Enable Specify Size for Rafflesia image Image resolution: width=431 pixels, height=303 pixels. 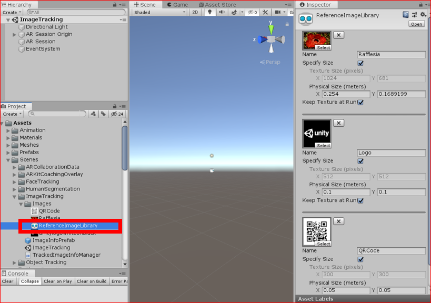click(x=360, y=63)
